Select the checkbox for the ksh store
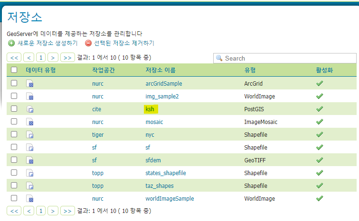The height and width of the screenshot is (221, 359). click(x=14, y=108)
